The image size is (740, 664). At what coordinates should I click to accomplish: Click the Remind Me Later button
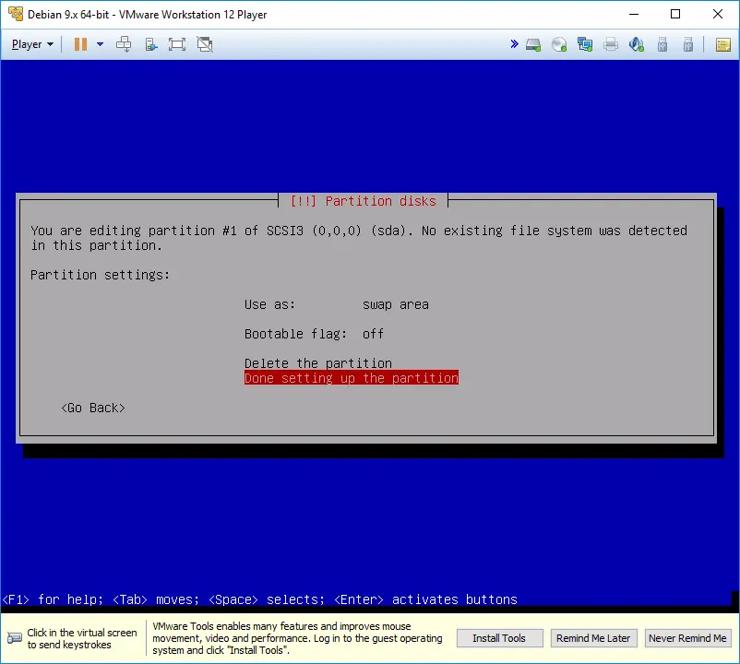point(593,638)
